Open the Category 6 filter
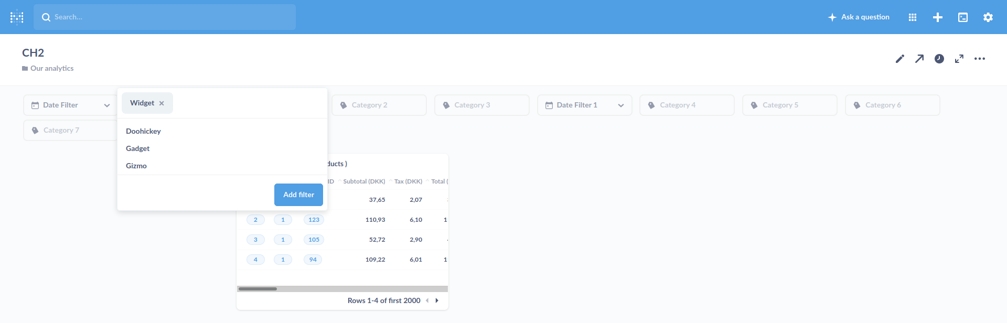This screenshot has height=323, width=1007. click(x=893, y=105)
